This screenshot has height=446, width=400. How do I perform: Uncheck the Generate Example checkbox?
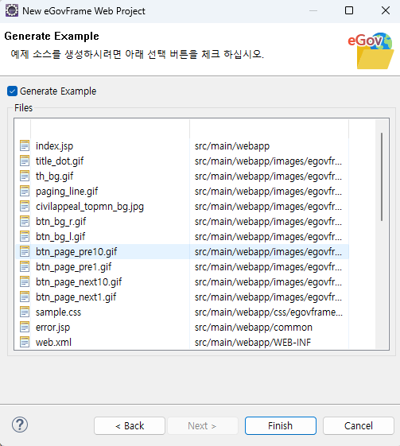12,91
